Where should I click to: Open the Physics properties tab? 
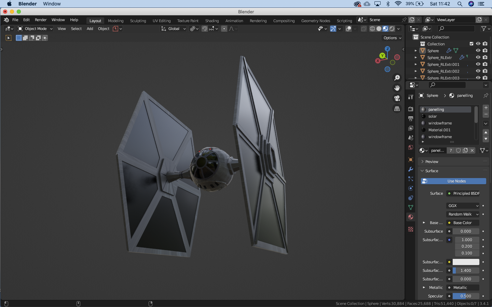pos(411,188)
